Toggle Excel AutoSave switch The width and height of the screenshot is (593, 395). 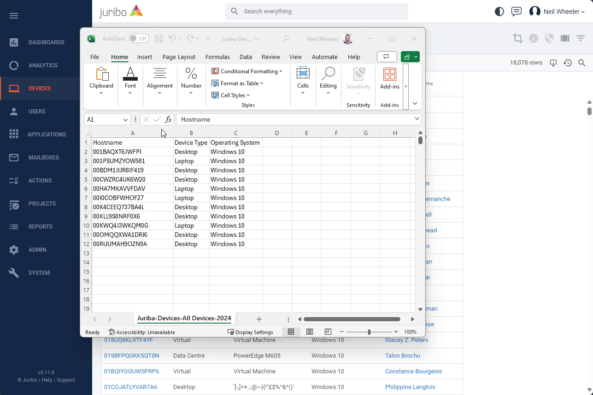pyautogui.click(x=138, y=39)
